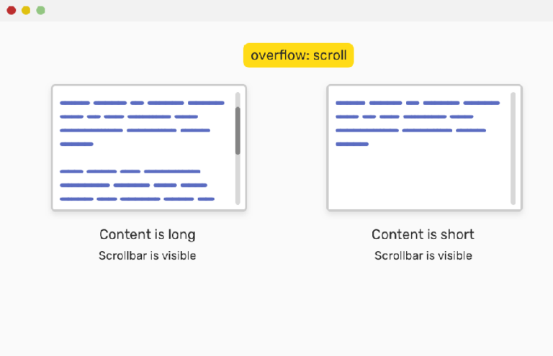Click the yellow minimize window dot

click(x=26, y=10)
